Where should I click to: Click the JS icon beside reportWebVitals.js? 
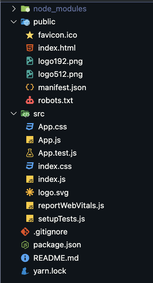point(30,205)
